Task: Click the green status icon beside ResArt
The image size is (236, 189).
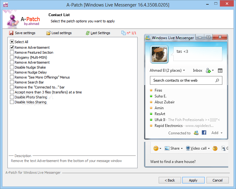Action: (x=151, y=114)
